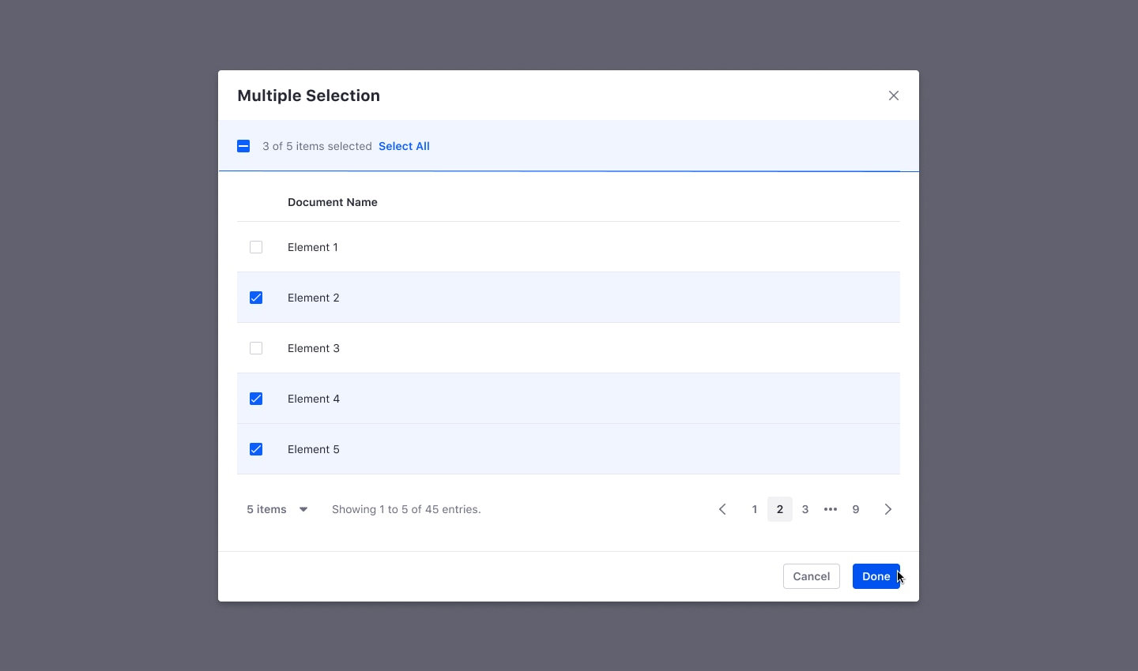1138x671 pixels.
Task: Click the ellipsis pagination icon
Action: tap(831, 509)
